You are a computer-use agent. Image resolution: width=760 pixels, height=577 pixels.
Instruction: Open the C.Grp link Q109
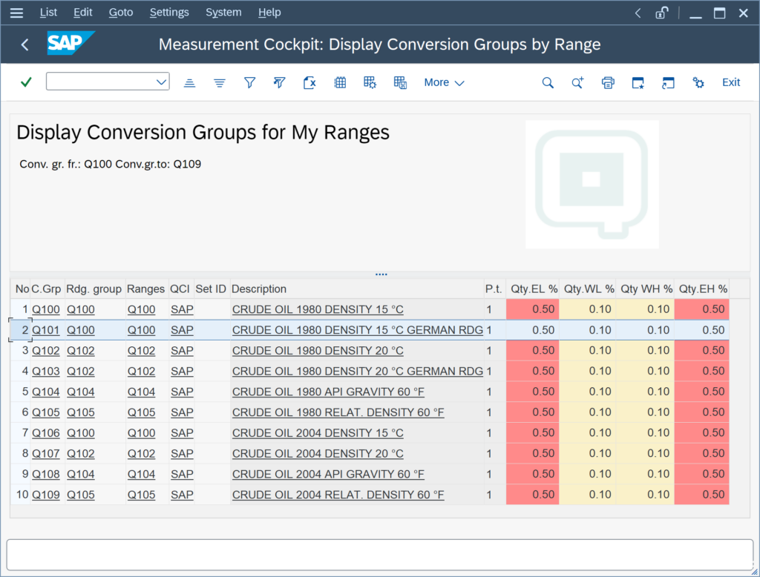[45, 495]
